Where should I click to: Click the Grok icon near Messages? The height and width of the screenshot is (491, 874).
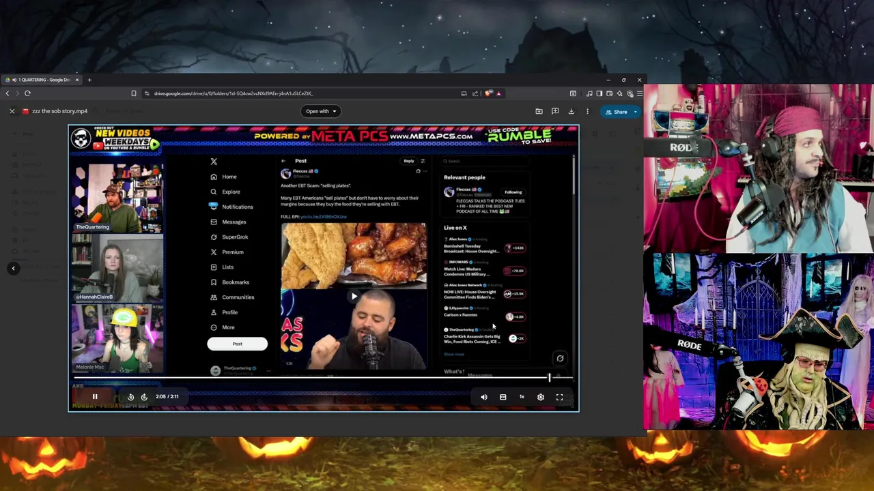point(560,358)
